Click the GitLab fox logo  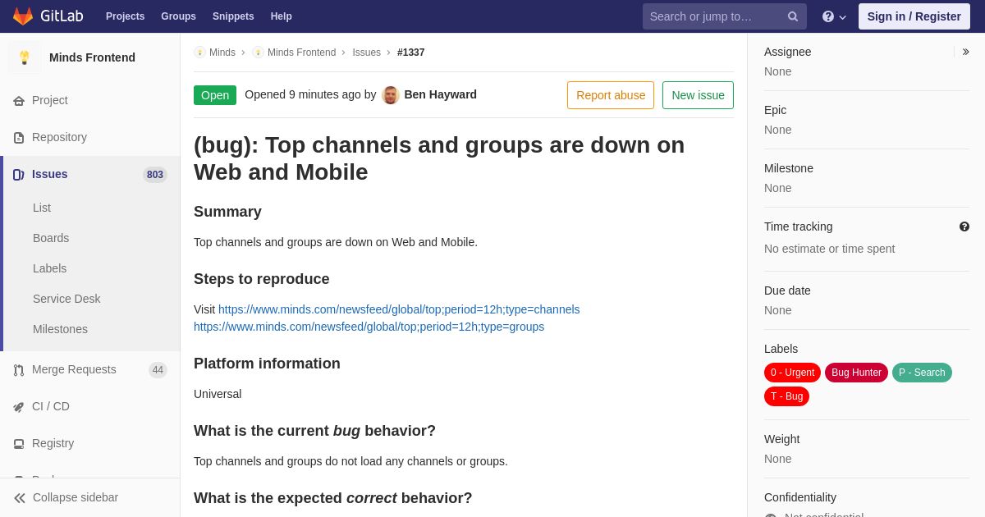[x=23, y=16]
